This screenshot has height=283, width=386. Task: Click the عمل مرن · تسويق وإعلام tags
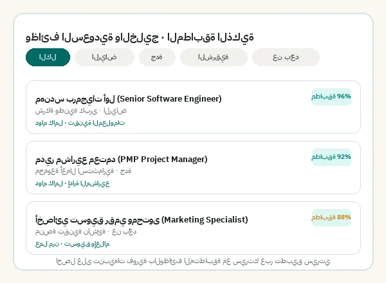pyautogui.click(x=72, y=244)
